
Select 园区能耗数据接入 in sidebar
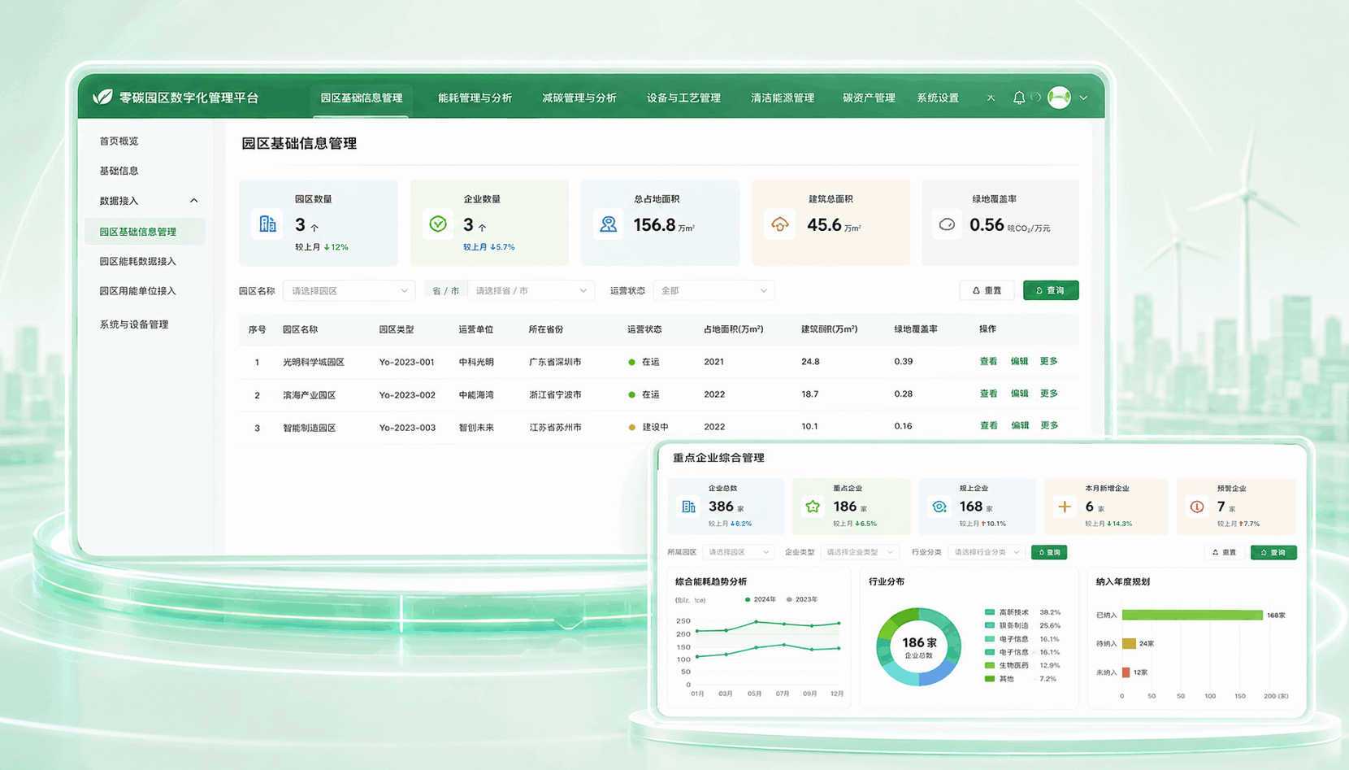click(138, 261)
